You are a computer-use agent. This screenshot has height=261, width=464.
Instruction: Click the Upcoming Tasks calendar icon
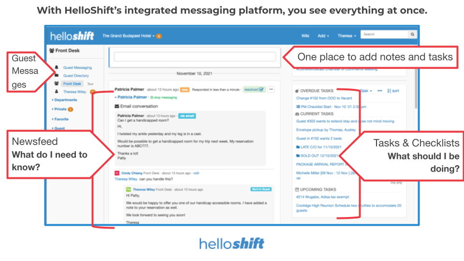297,189
